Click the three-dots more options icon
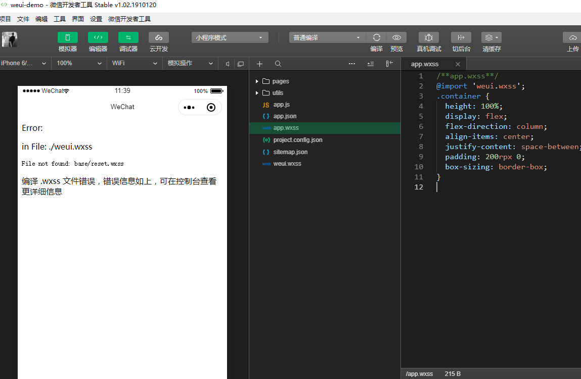This screenshot has height=379, width=581. [x=352, y=64]
